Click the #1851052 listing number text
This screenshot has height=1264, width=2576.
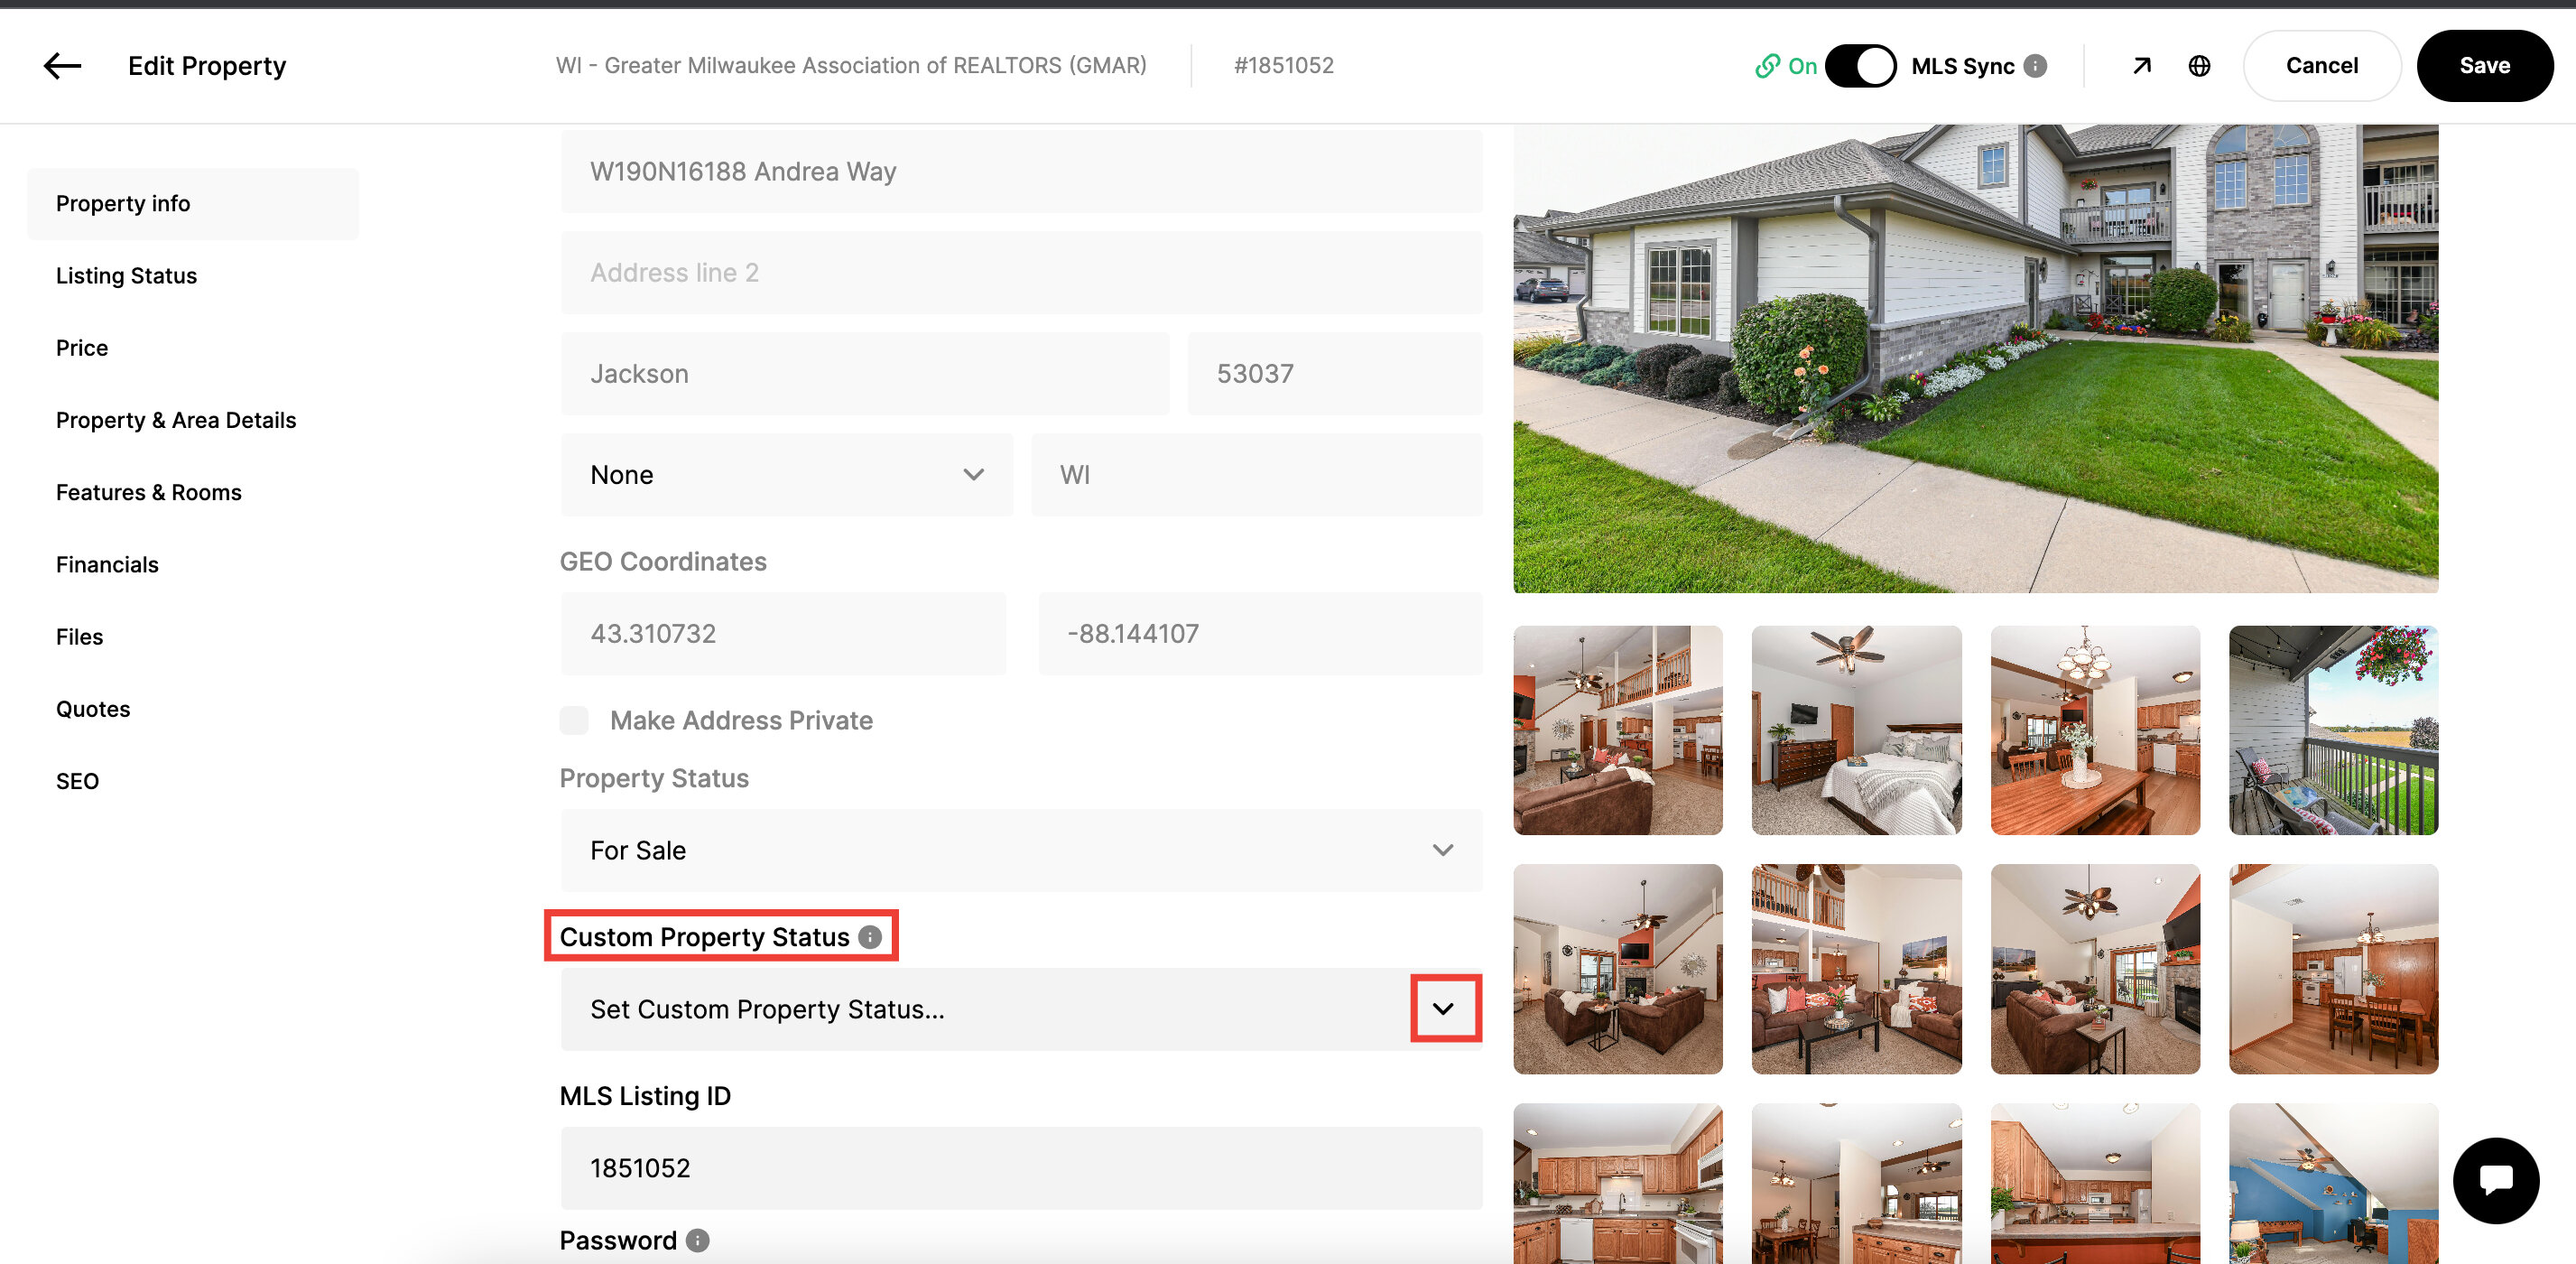click(x=1283, y=66)
